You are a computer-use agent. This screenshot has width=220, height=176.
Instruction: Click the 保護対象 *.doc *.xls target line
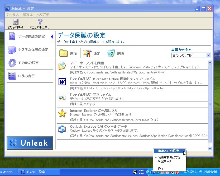(117, 88)
